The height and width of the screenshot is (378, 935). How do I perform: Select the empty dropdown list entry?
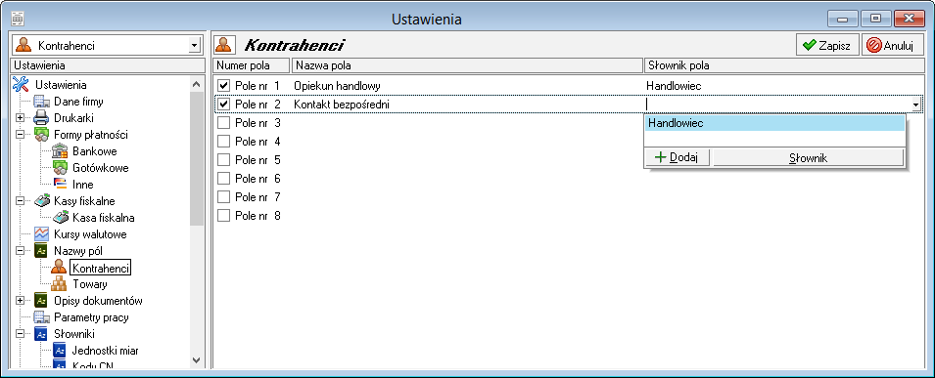tap(774, 138)
